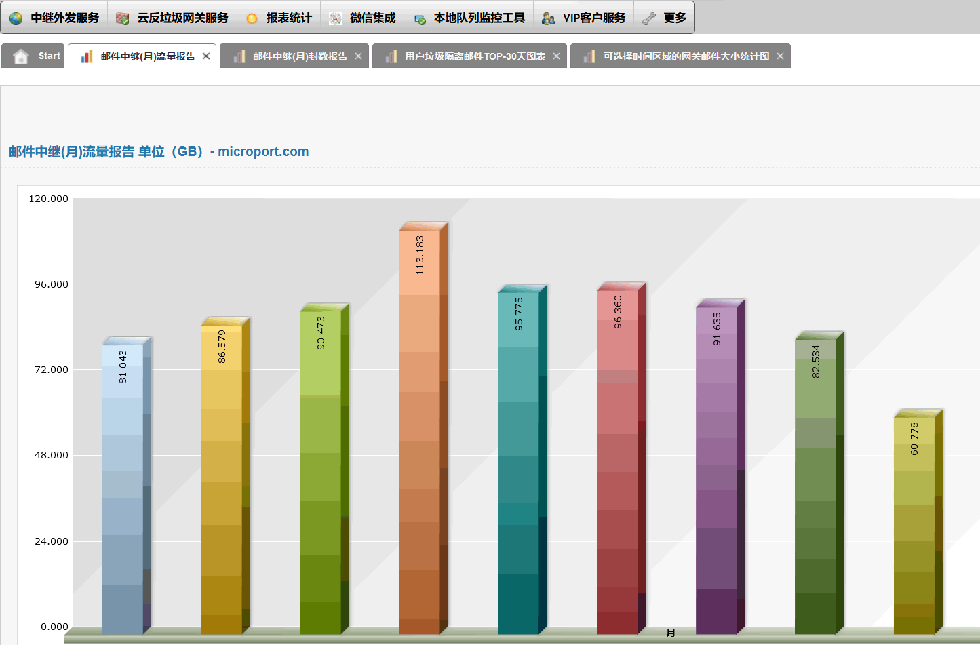Open the 中继外发服务 globe icon

tap(14, 18)
